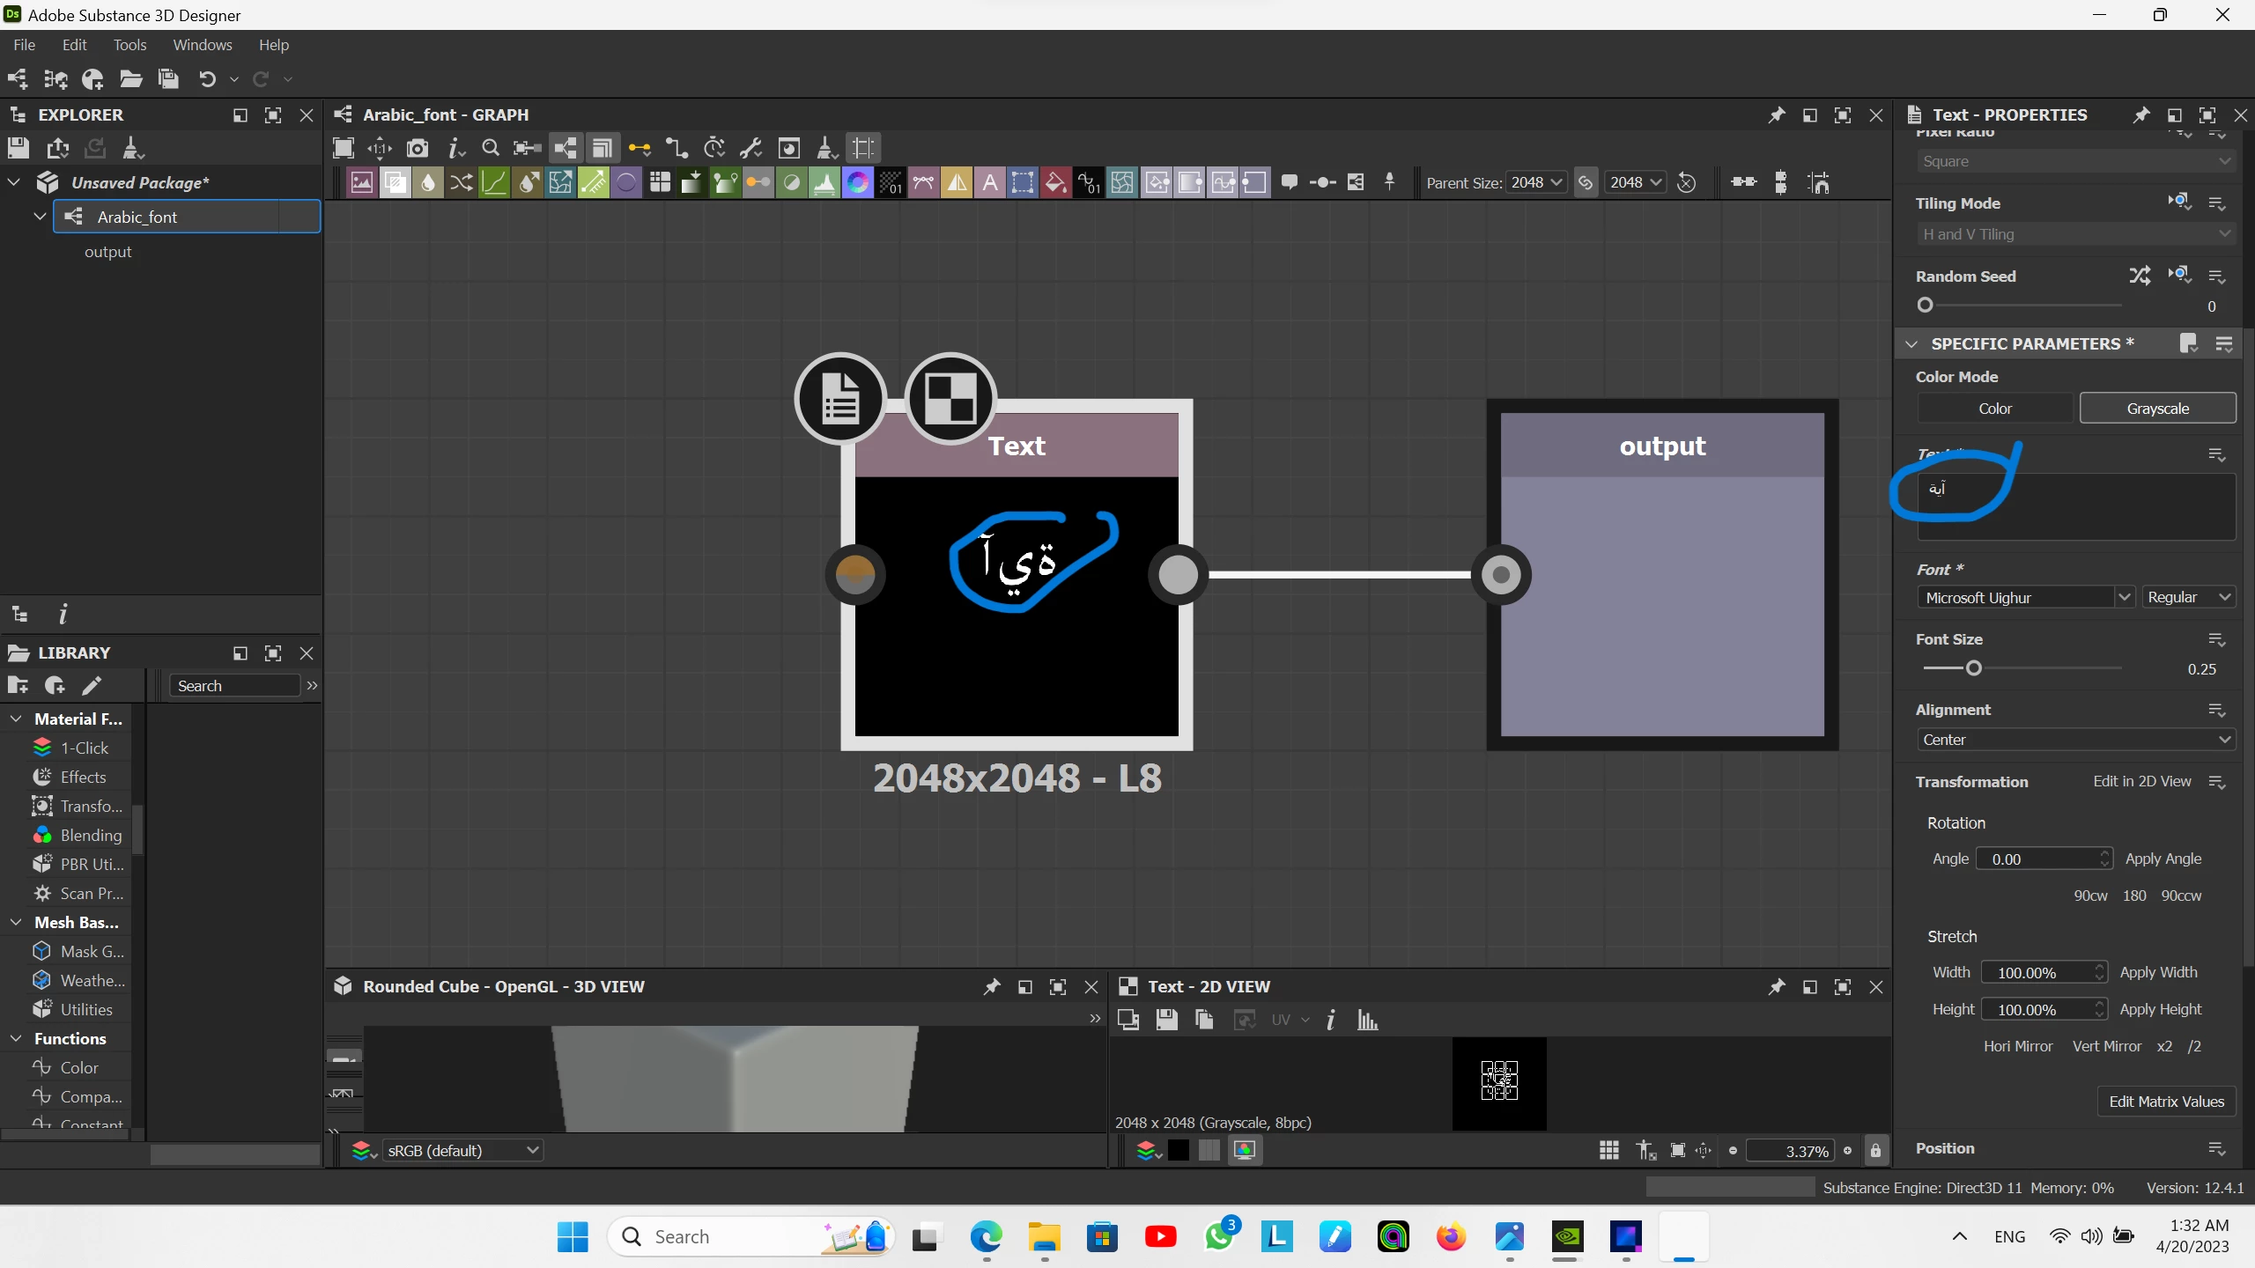
Task: Click the histogram icon in 2D view
Action: [1367, 1020]
